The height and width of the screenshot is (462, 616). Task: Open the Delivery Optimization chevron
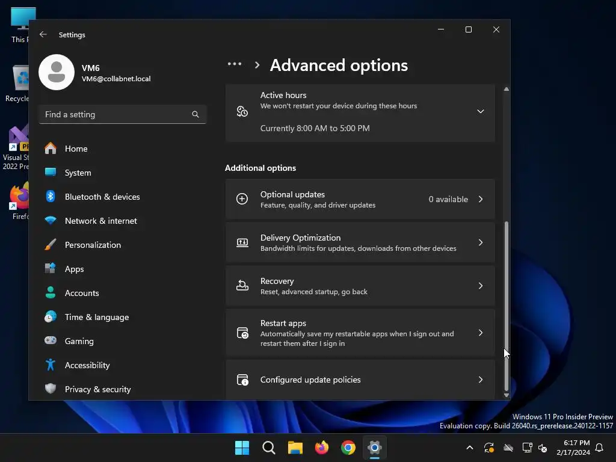pyautogui.click(x=481, y=242)
